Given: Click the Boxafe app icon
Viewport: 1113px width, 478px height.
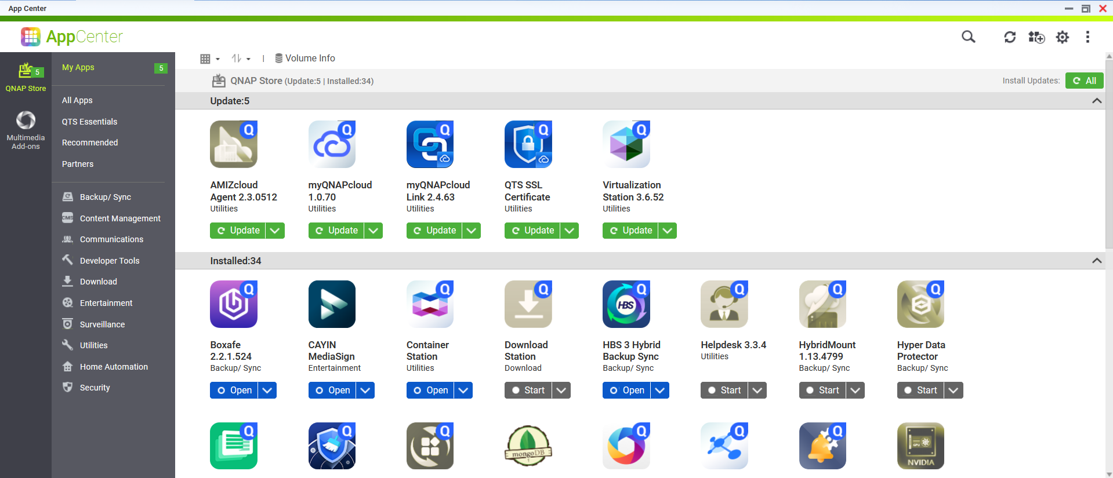Looking at the screenshot, I should tap(234, 304).
